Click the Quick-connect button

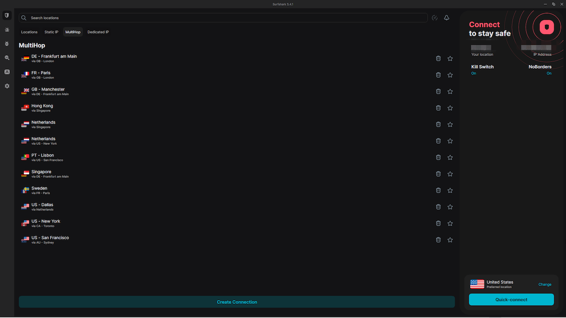(x=511, y=300)
